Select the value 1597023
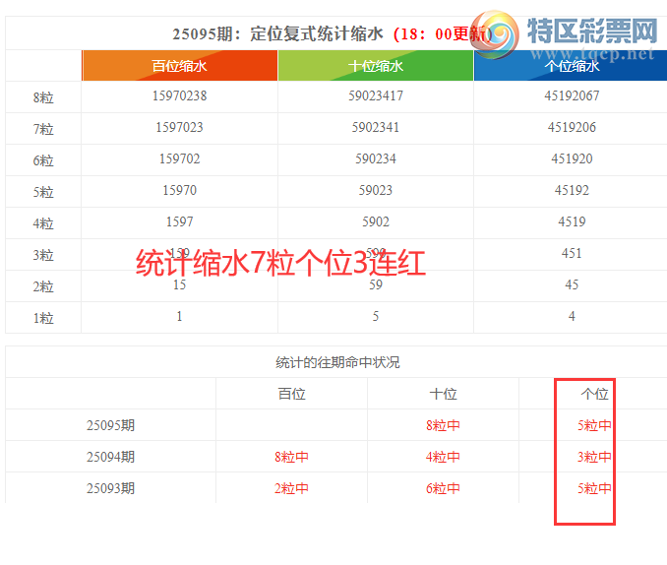This screenshot has width=667, height=565. tap(179, 127)
